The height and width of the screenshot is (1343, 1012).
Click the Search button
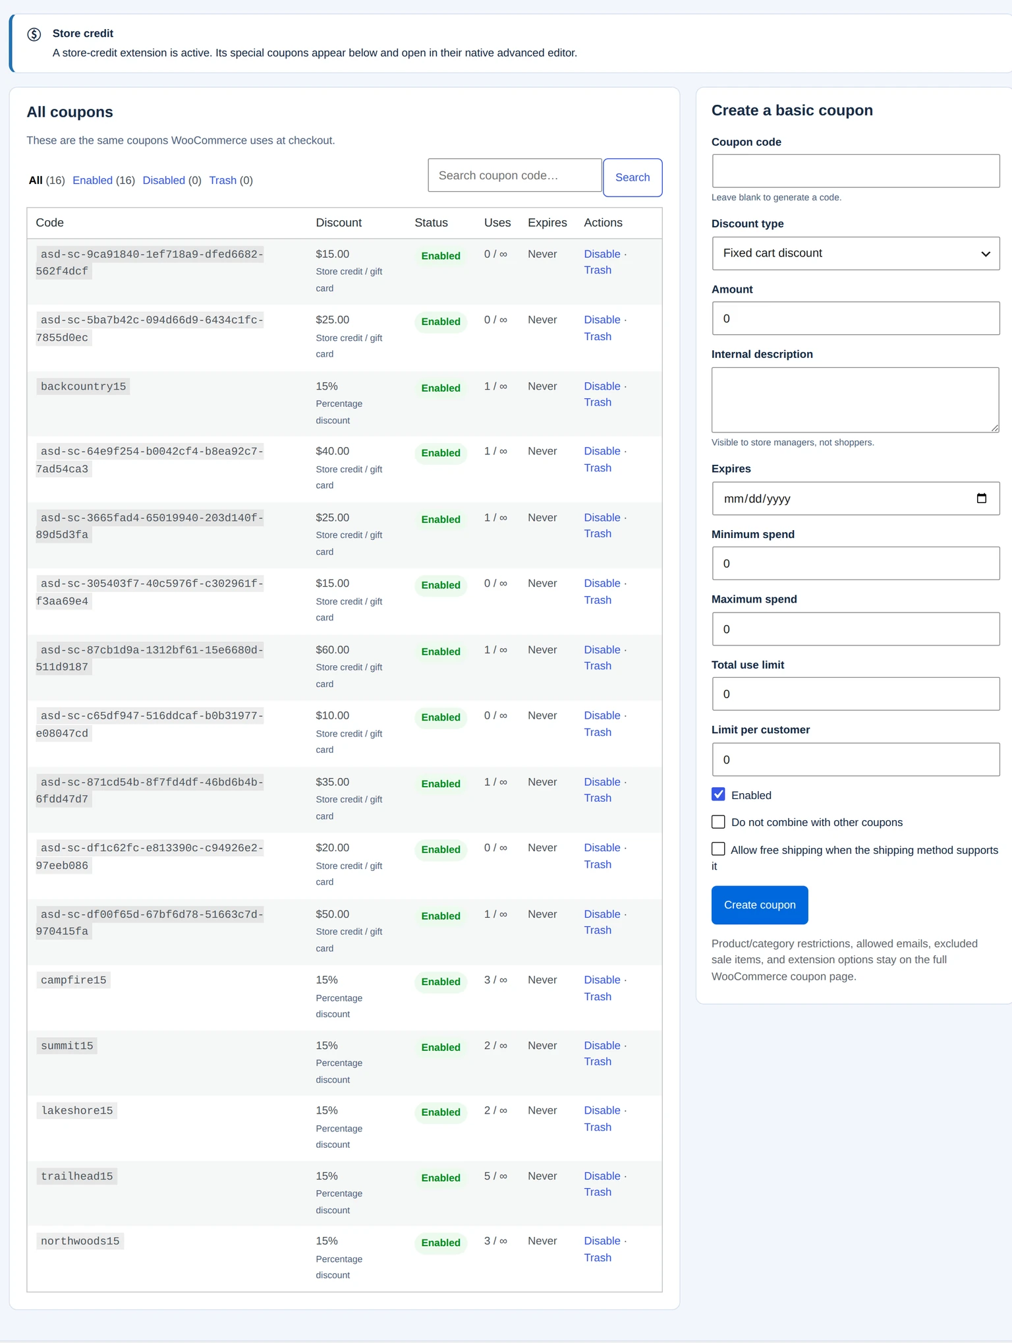coord(632,177)
